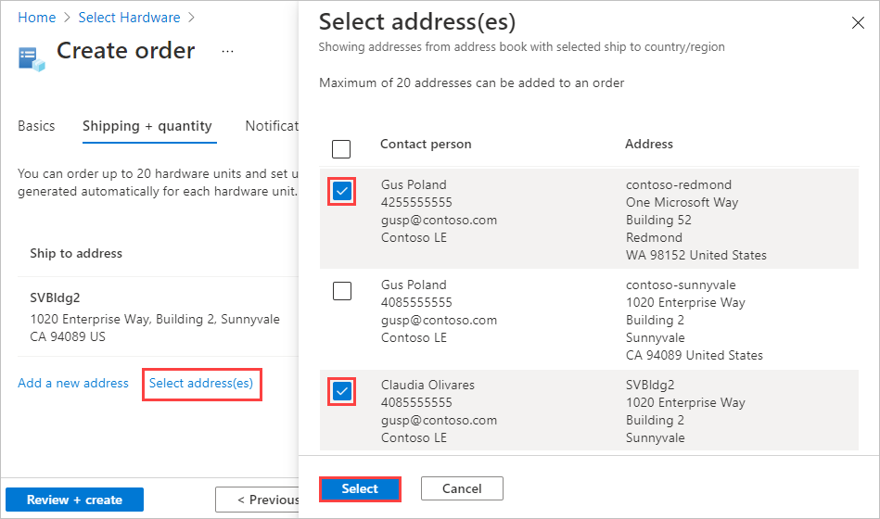
Task: Click SVBldg2 ship-to address on Create order page
Action: pos(55,297)
